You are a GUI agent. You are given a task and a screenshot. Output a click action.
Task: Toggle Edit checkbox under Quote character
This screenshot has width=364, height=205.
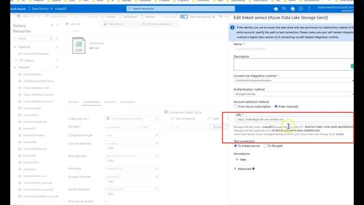tap(106, 194)
